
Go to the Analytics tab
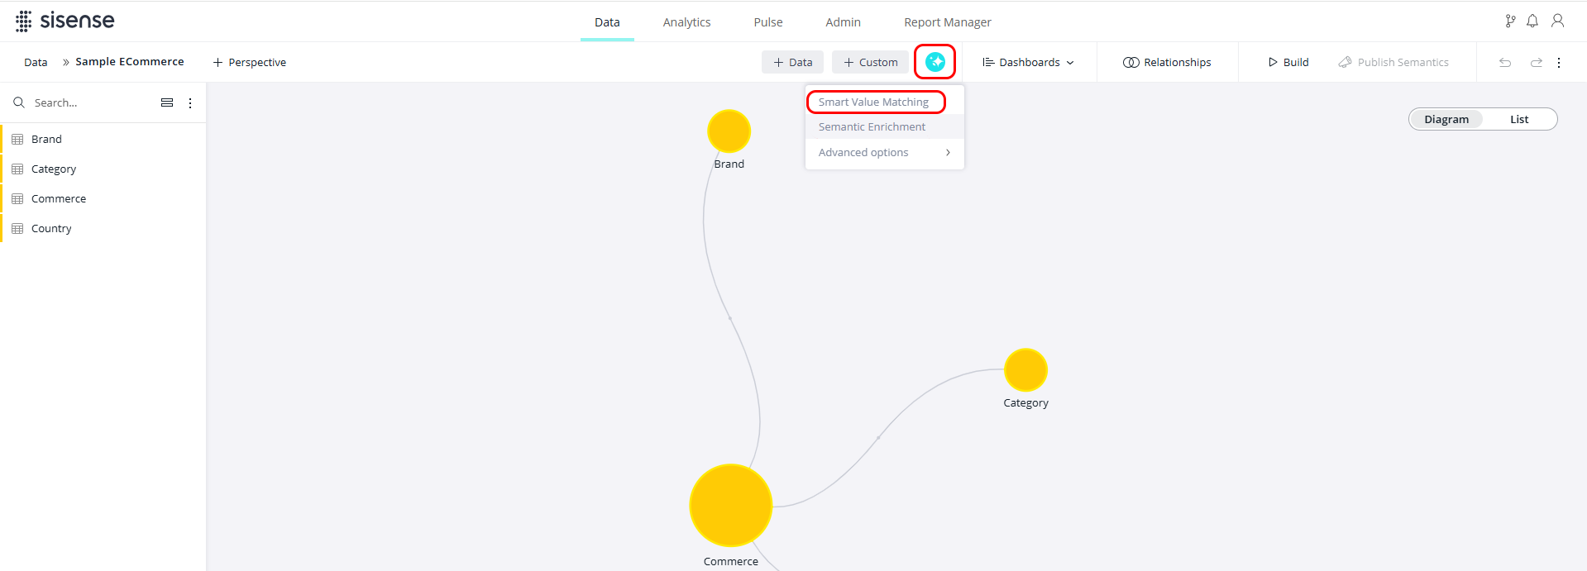point(686,22)
